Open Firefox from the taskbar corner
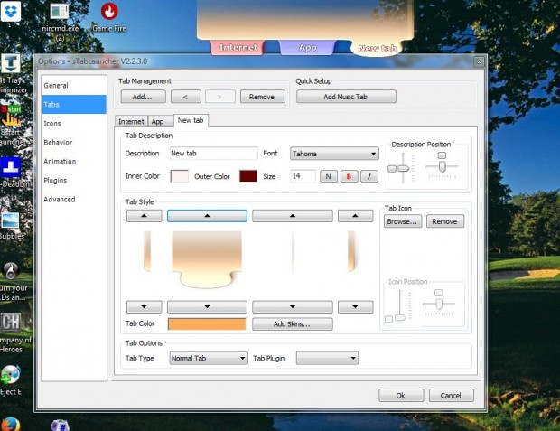Viewport: 560px width, 431px height. pos(10,424)
